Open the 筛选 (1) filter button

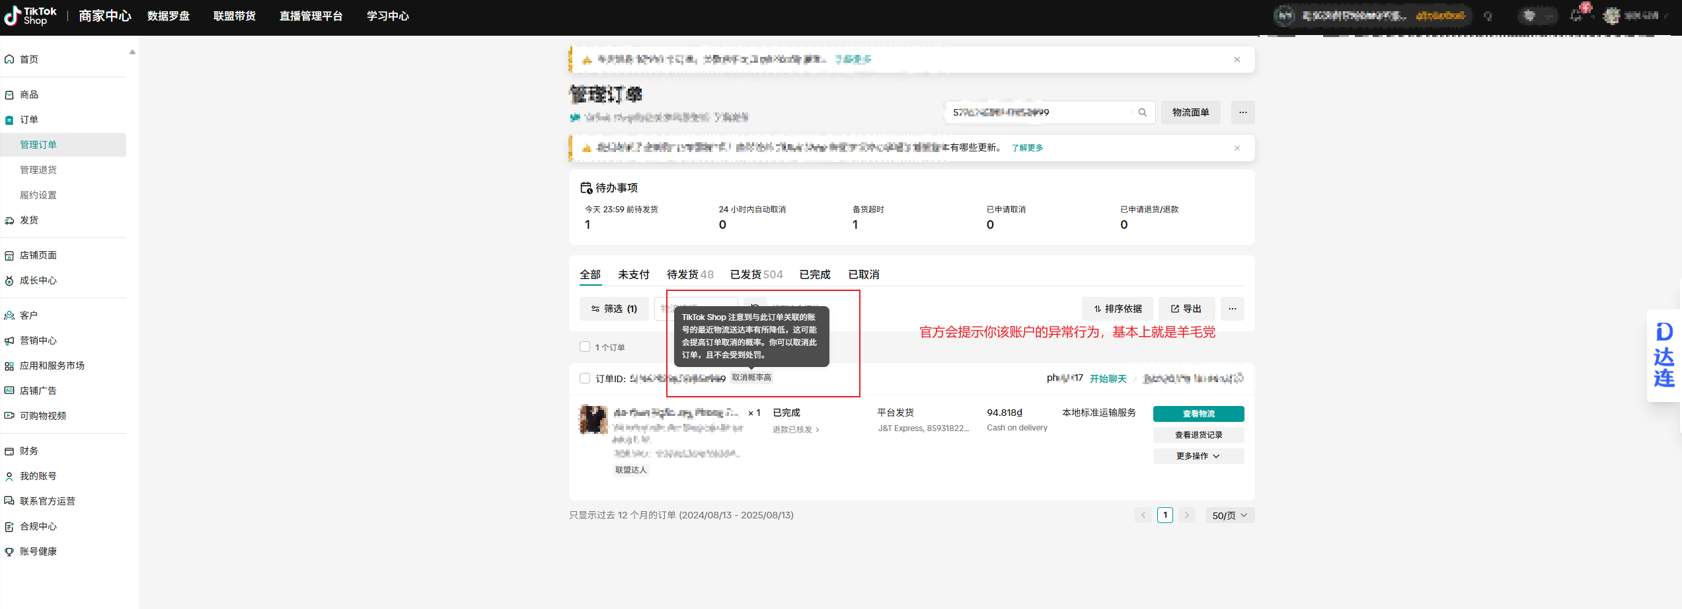[x=614, y=309]
